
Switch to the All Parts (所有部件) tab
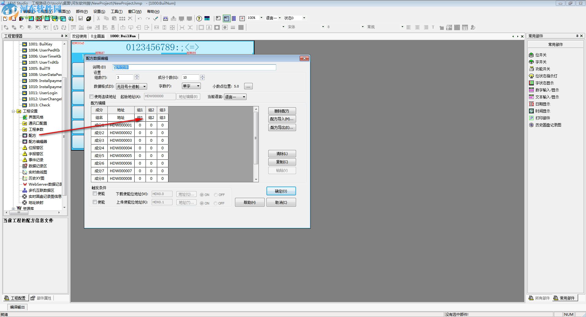540,298
